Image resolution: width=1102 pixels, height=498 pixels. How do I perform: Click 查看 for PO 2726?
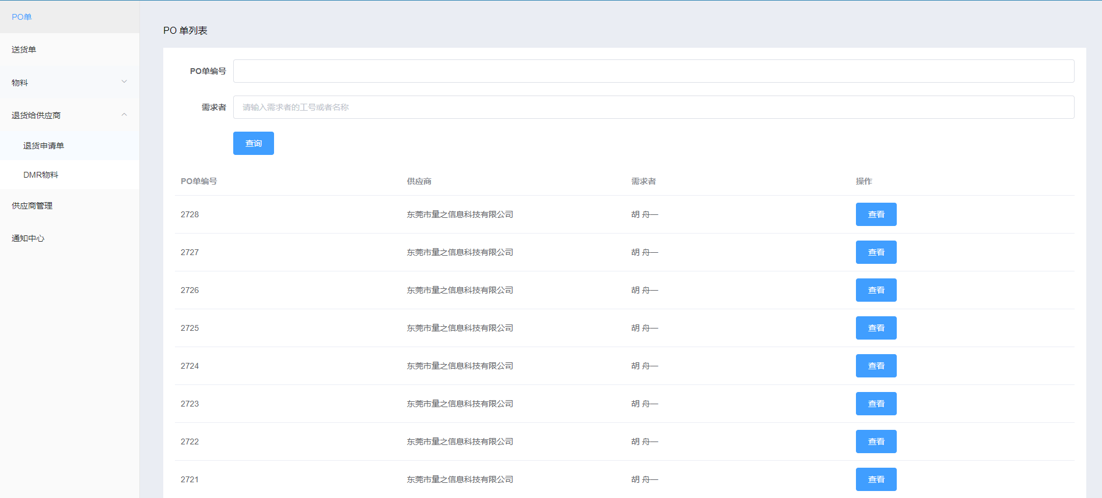point(876,290)
